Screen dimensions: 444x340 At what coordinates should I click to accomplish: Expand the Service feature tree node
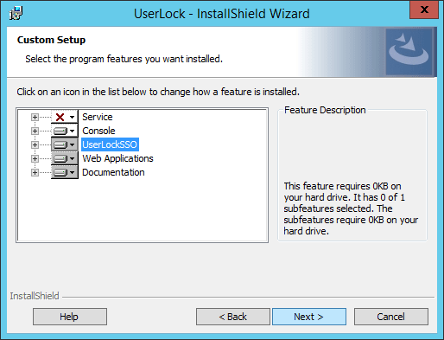35,117
